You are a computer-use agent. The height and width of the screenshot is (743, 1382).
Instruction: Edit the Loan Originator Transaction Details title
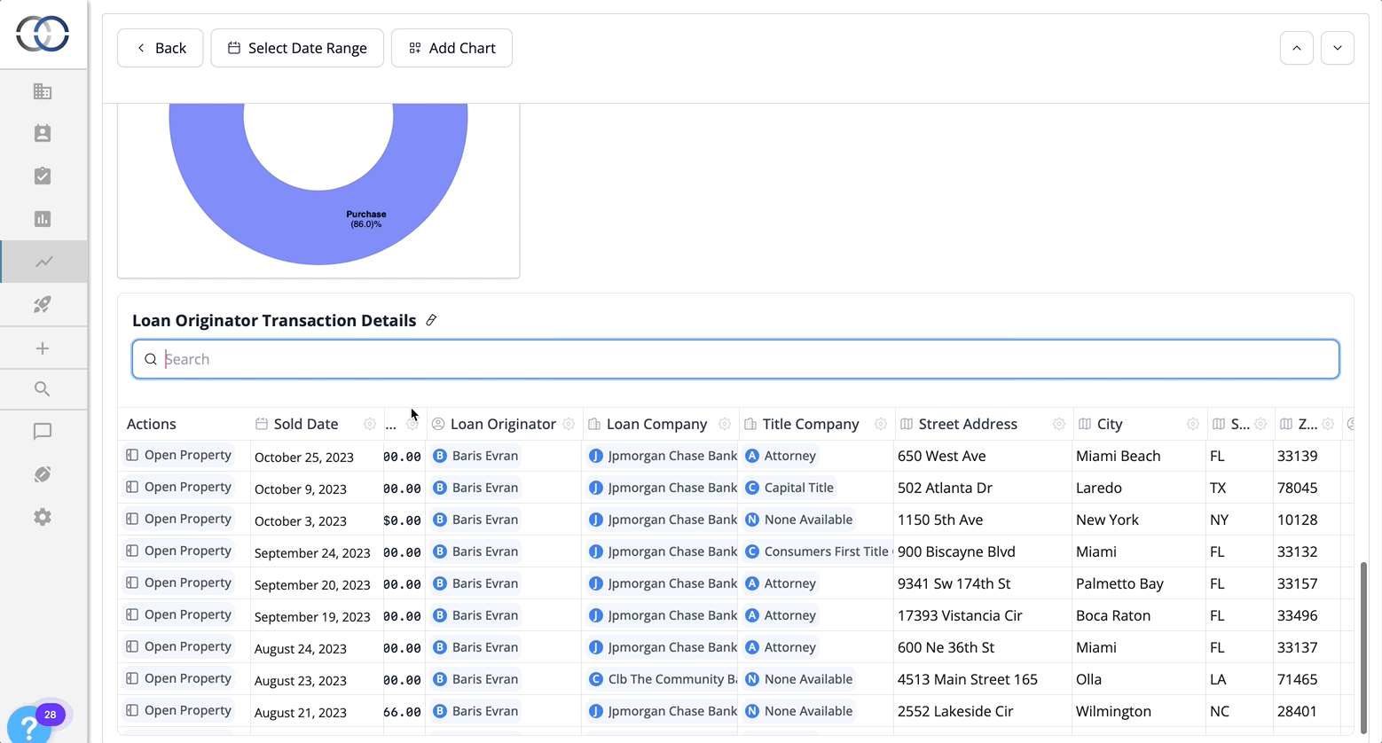point(431,320)
